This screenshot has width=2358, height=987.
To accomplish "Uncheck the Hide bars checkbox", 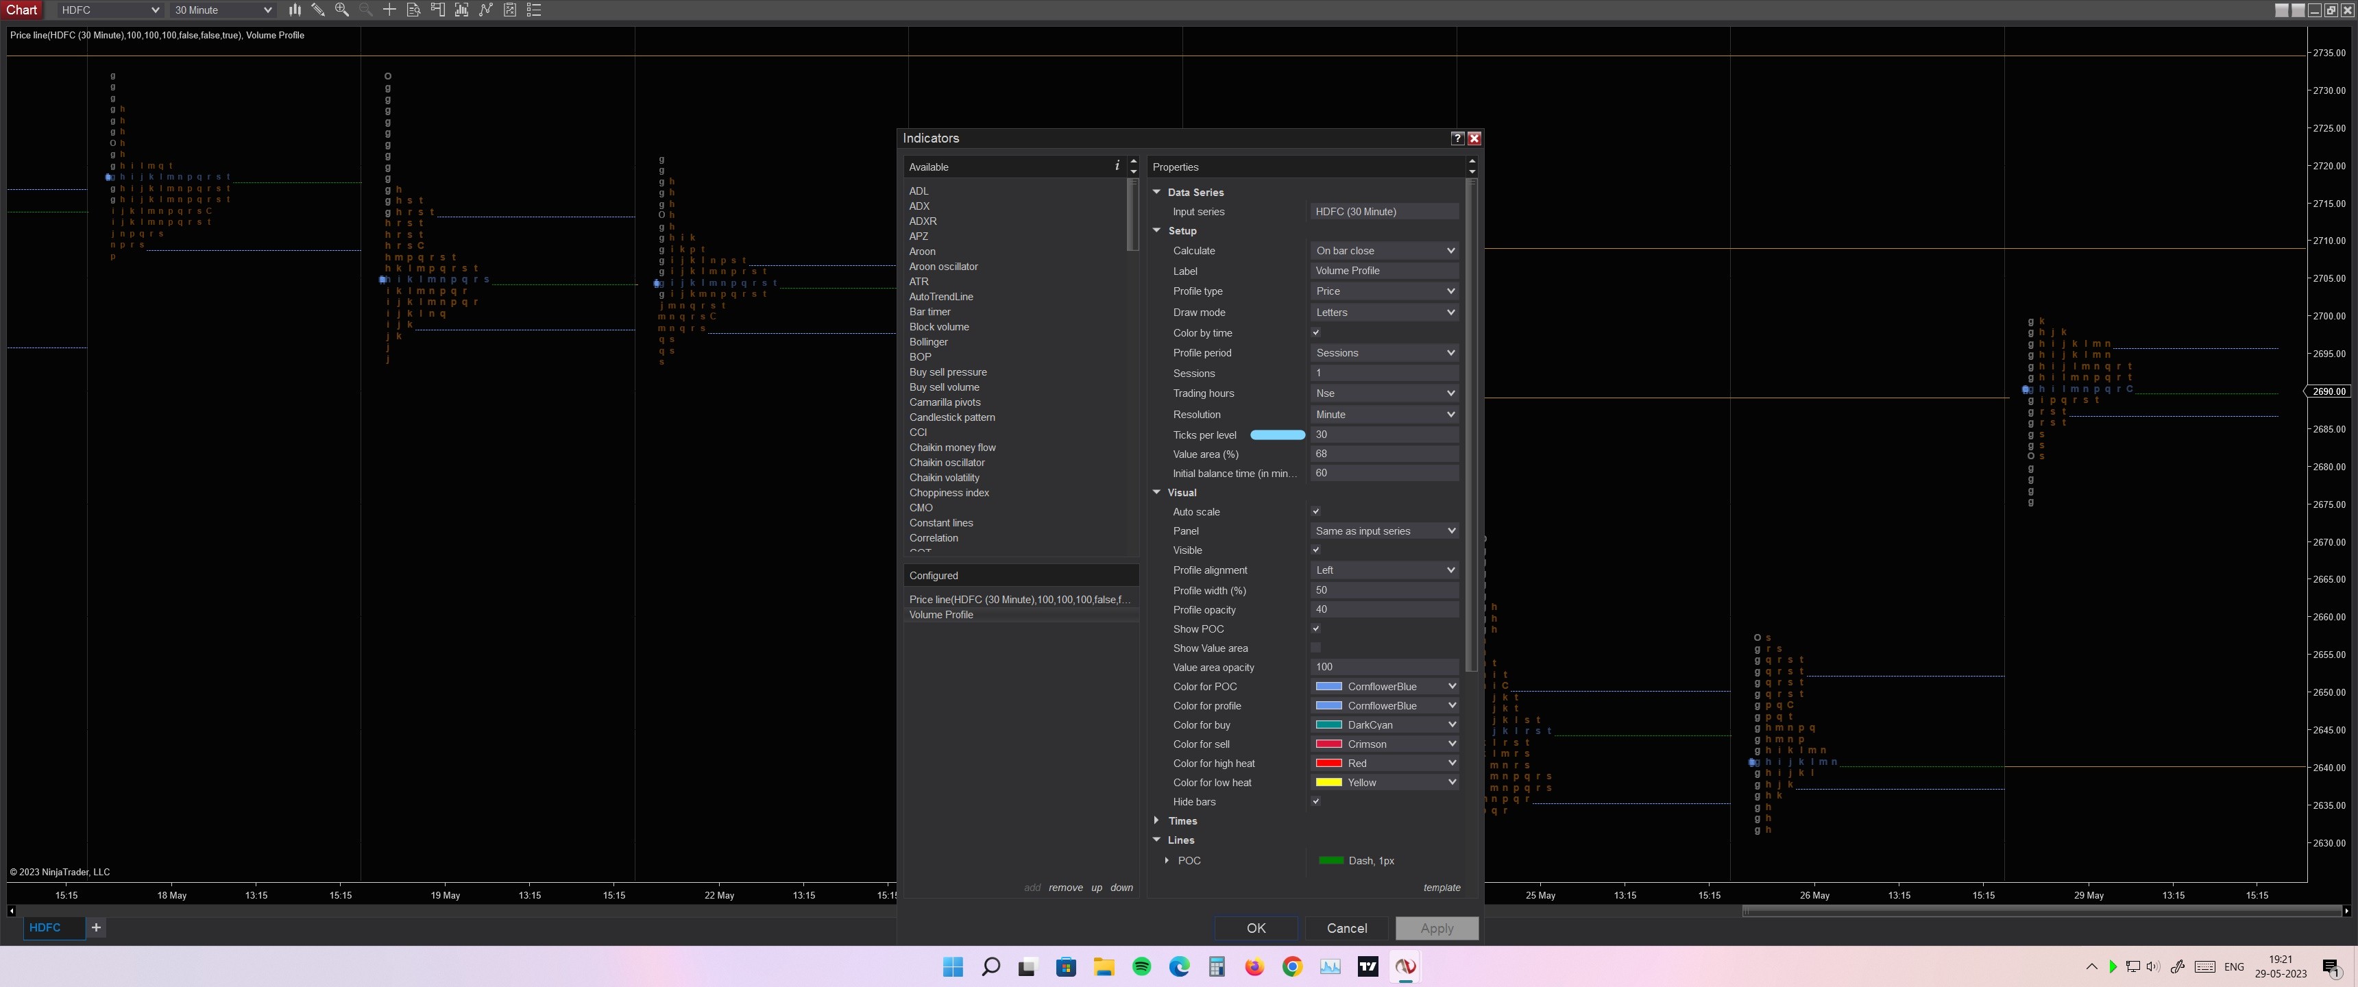I will [1315, 802].
